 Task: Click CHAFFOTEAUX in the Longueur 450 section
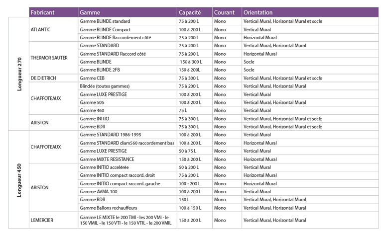[53, 147]
